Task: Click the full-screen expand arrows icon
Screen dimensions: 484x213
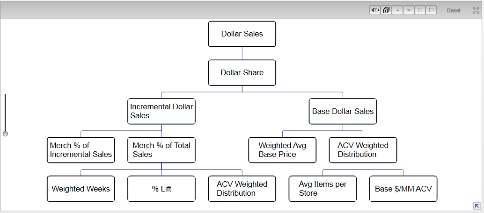Action: coord(476,10)
